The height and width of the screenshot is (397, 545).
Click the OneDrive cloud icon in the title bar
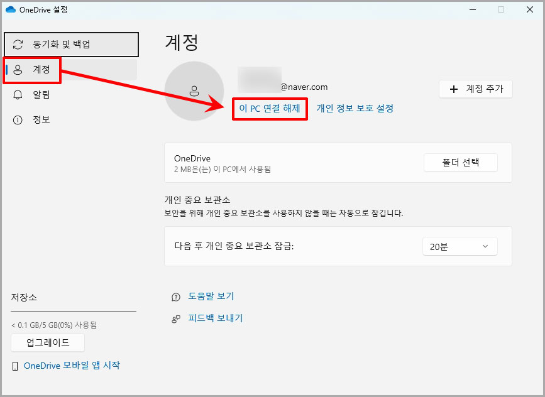(12, 10)
